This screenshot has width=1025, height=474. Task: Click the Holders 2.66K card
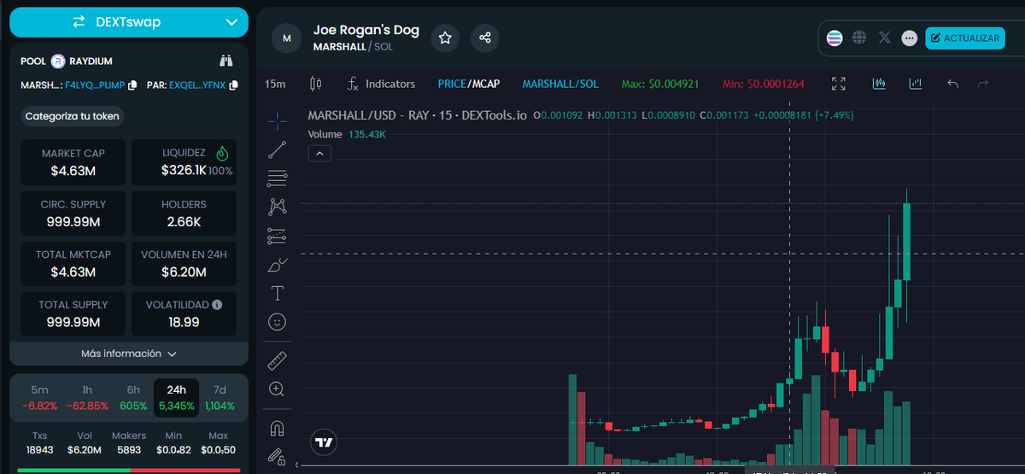(x=184, y=214)
